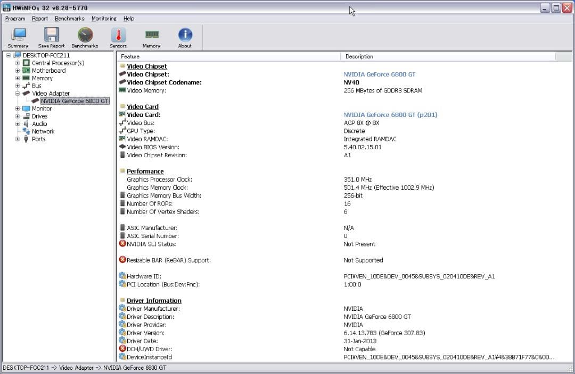Click the Feature column header
Image resolution: width=575 pixels, height=374 pixels.
[x=130, y=56]
